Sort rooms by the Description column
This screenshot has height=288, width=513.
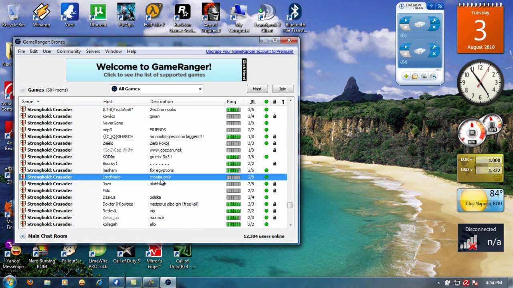pos(186,102)
